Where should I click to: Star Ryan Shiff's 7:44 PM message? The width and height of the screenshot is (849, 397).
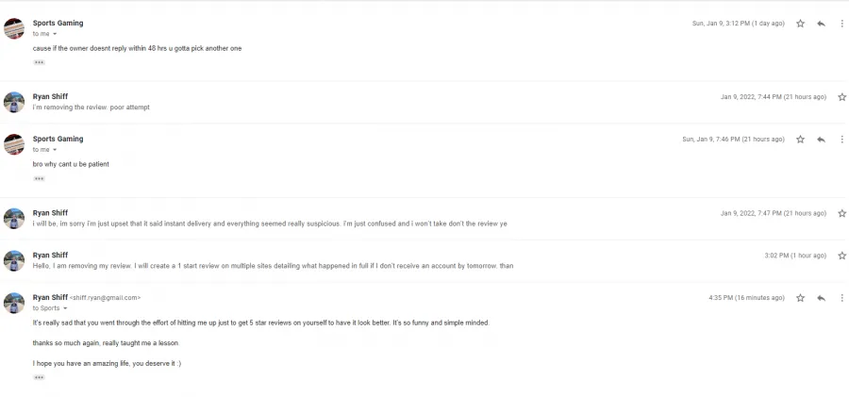coord(841,97)
